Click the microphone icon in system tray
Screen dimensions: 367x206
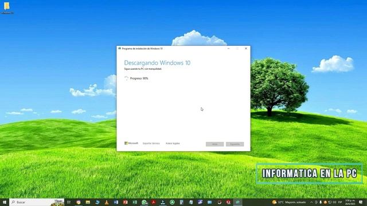click(x=321, y=202)
